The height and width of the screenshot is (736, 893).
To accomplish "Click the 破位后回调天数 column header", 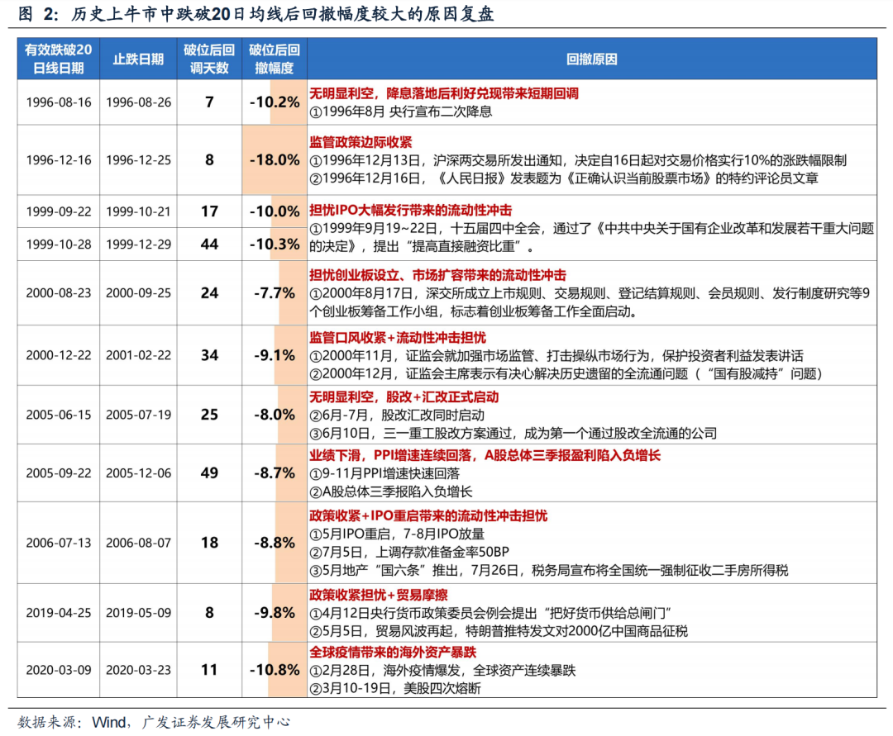I will 209,59.
